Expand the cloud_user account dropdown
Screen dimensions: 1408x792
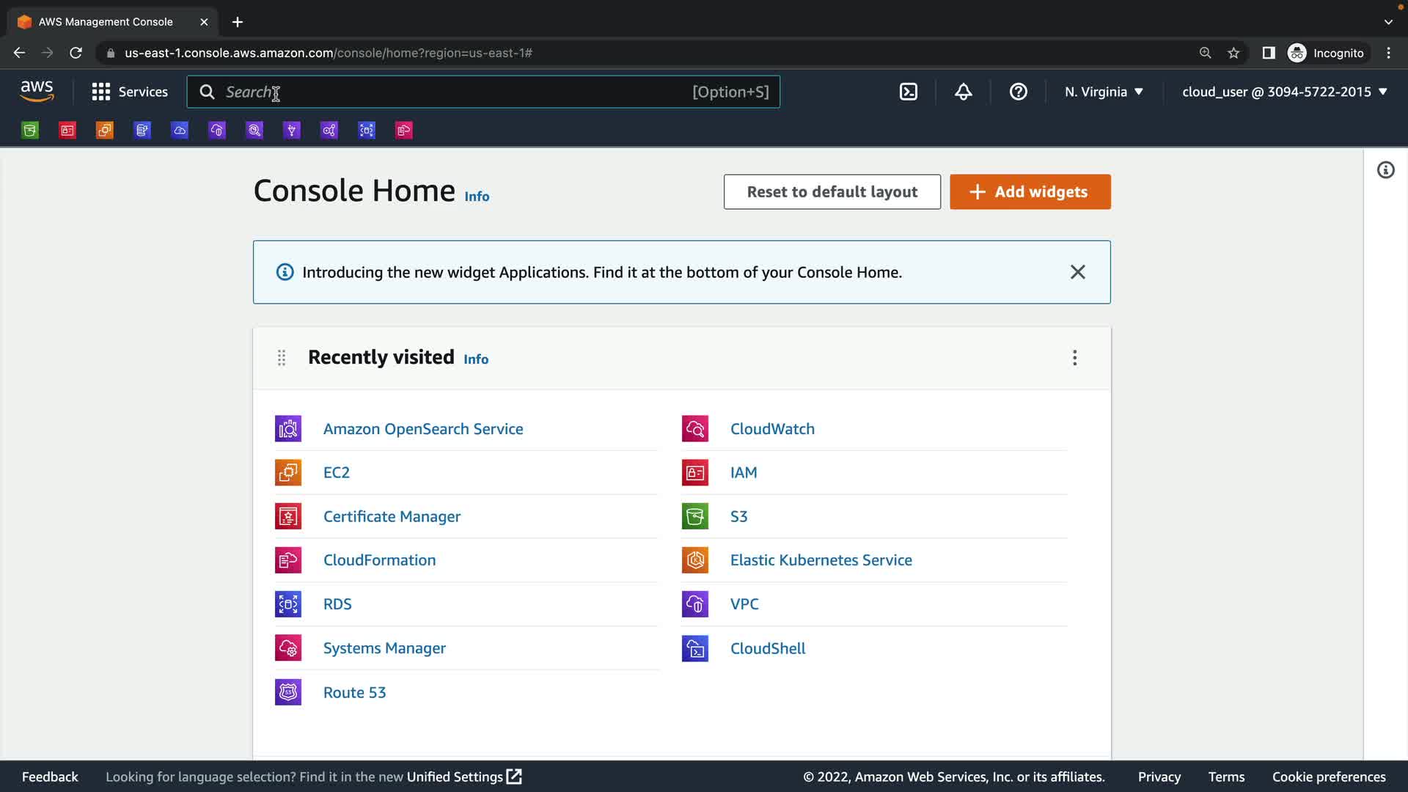(1284, 92)
